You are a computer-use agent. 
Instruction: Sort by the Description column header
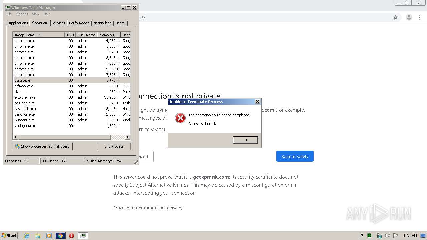click(x=126, y=35)
